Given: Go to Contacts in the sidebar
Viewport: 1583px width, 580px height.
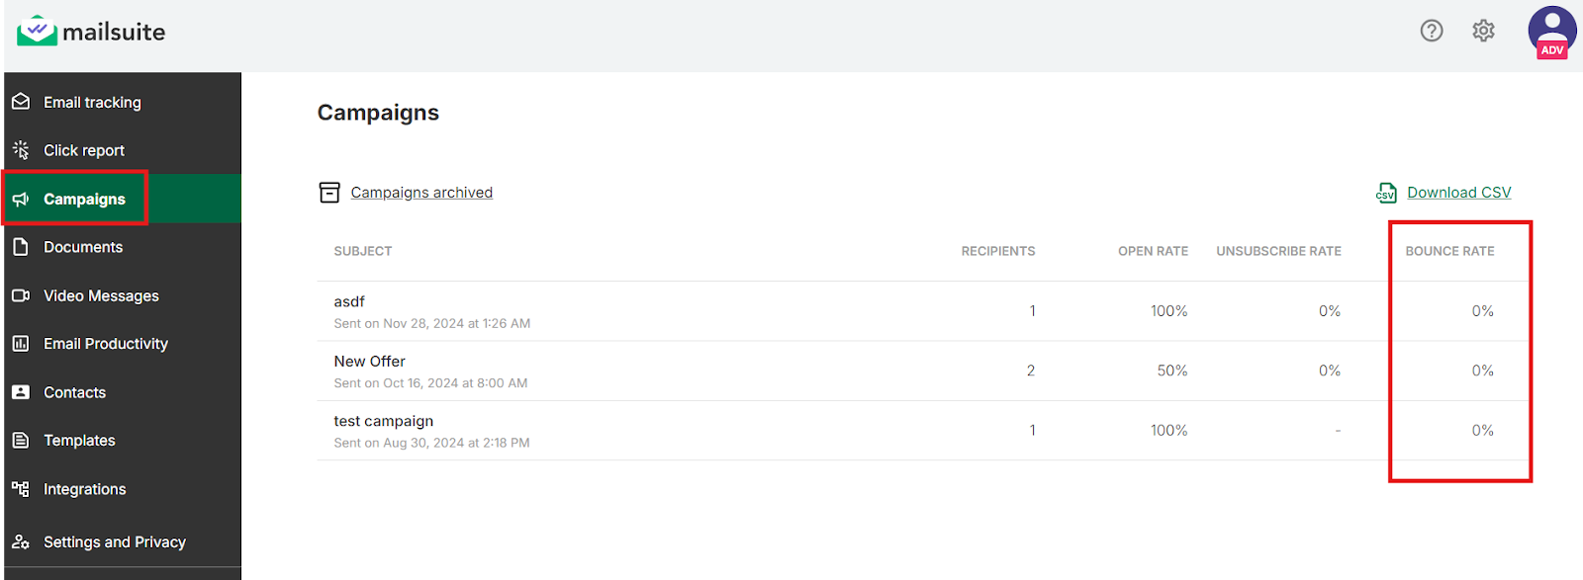Looking at the screenshot, I should [x=74, y=392].
